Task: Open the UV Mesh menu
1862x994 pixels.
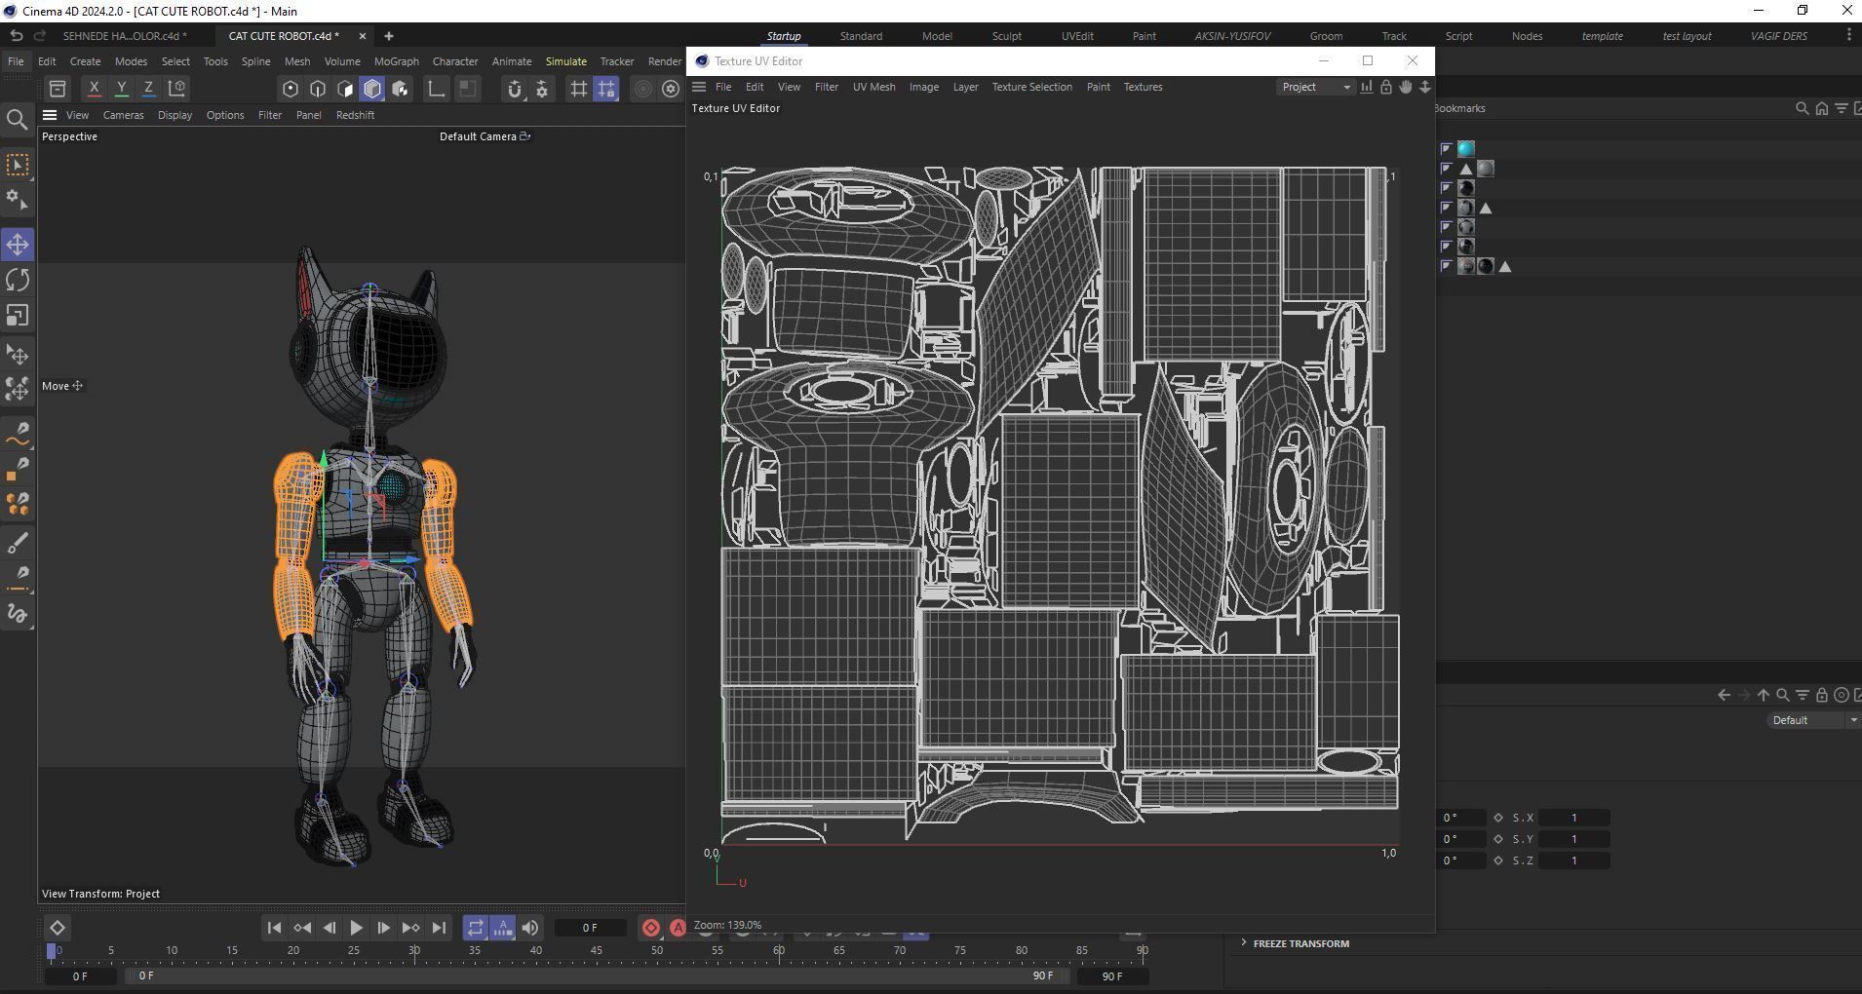Action: [x=873, y=87]
